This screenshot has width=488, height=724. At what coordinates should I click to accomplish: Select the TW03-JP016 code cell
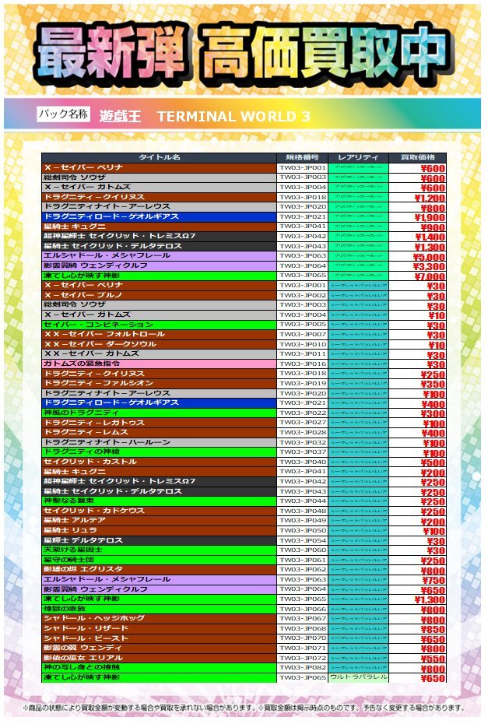[x=303, y=364]
